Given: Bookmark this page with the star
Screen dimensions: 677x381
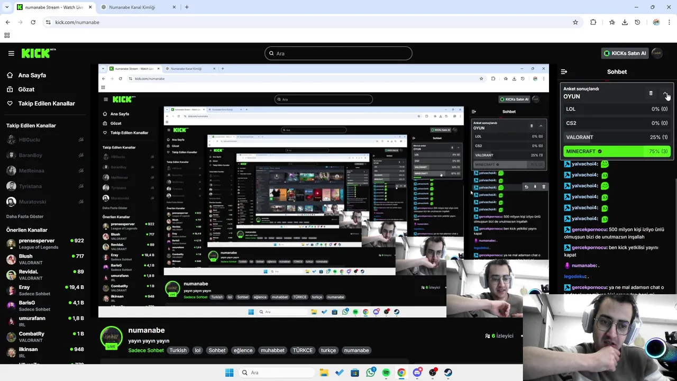Looking at the screenshot, I should [575, 22].
